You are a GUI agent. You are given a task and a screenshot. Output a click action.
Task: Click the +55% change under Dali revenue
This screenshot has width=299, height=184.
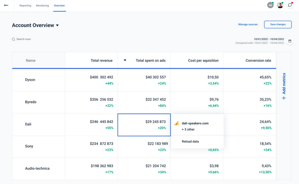tap(109, 128)
